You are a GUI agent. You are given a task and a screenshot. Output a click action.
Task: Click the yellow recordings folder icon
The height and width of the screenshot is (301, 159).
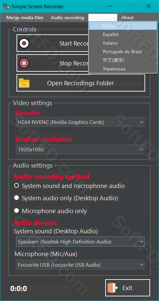click(24, 83)
